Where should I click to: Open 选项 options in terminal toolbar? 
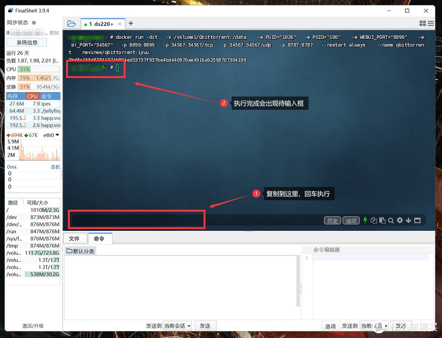coord(351,221)
